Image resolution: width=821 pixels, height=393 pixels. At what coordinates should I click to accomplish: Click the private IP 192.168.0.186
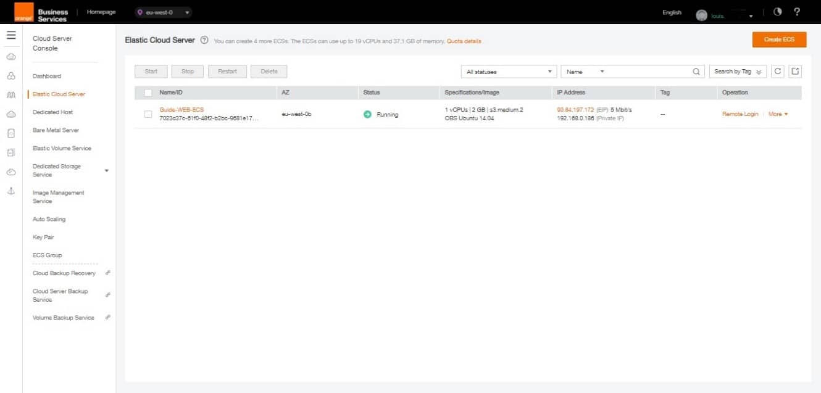575,118
